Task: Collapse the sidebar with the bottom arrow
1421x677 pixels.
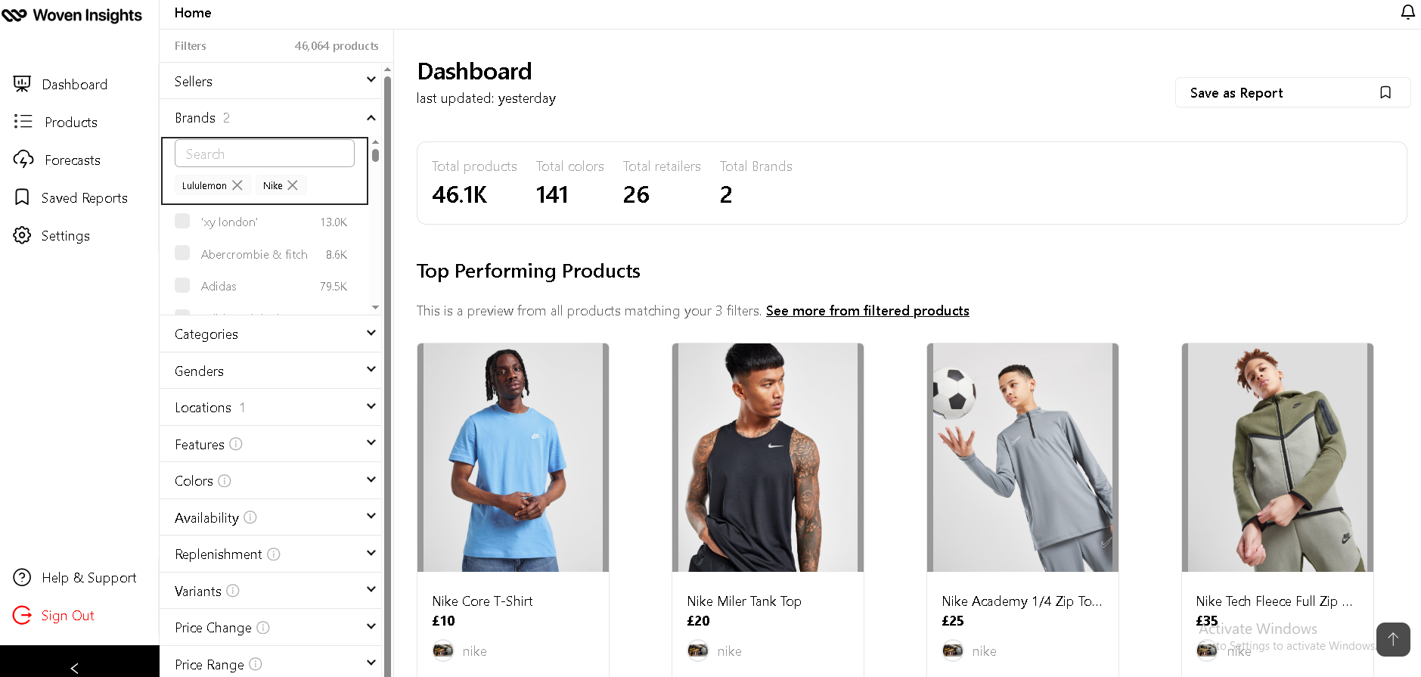Action: click(74, 667)
